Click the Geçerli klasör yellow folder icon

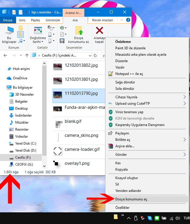click(x=20, y=28)
